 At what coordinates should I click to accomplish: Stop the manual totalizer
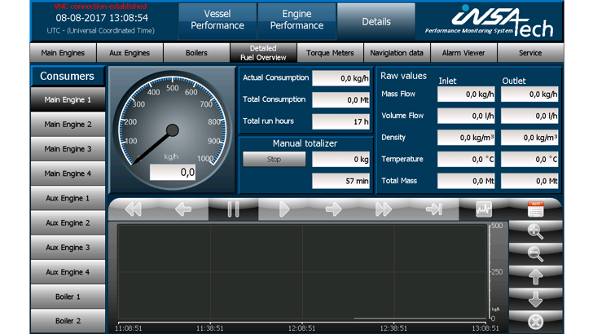tap(275, 159)
